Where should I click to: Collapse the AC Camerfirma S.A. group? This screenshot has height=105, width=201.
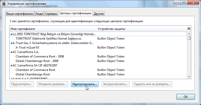tap(11, 52)
